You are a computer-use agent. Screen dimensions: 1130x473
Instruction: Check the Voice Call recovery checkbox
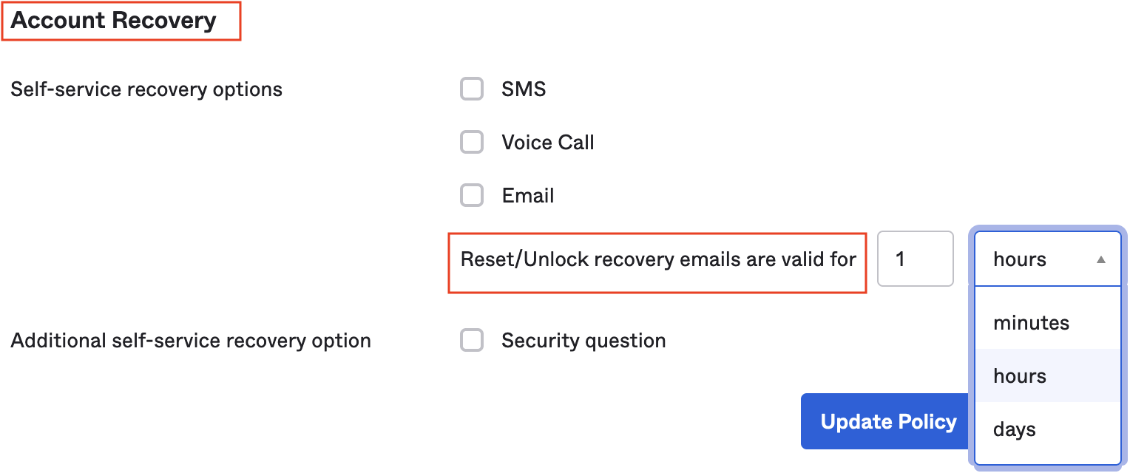pyautogui.click(x=471, y=142)
